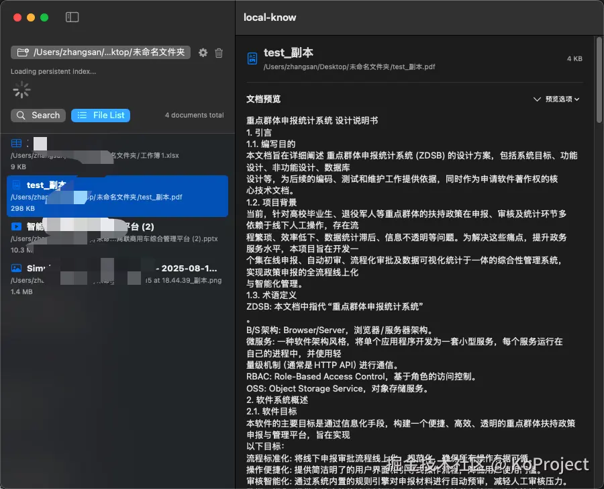
Task: Click the test_副本 title in the preview pane
Action: coord(285,52)
